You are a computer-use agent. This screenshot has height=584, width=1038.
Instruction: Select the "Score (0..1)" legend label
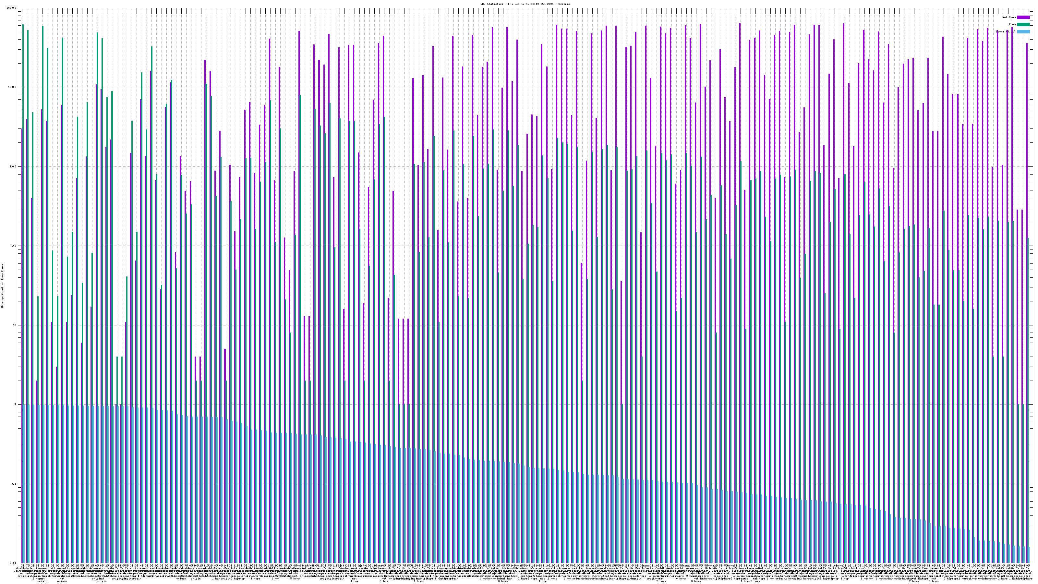coord(1006,31)
